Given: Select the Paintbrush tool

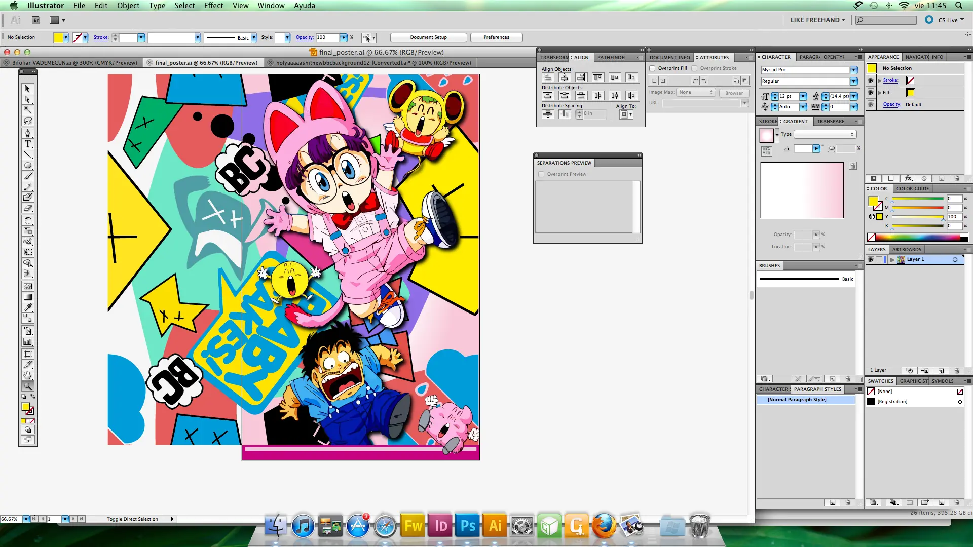Looking at the screenshot, I should click(x=28, y=176).
